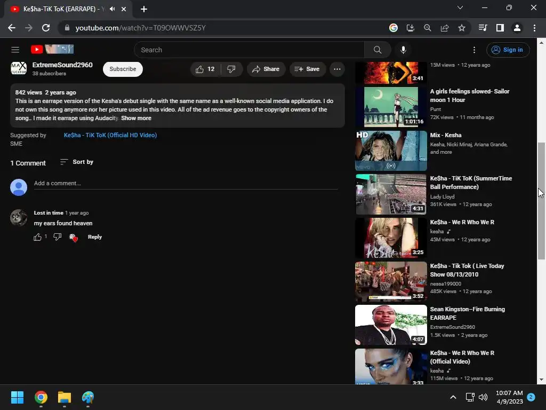Viewport: 546px width, 410px height.
Task: Open media control icon in Chrome toolbar
Action: point(483,28)
